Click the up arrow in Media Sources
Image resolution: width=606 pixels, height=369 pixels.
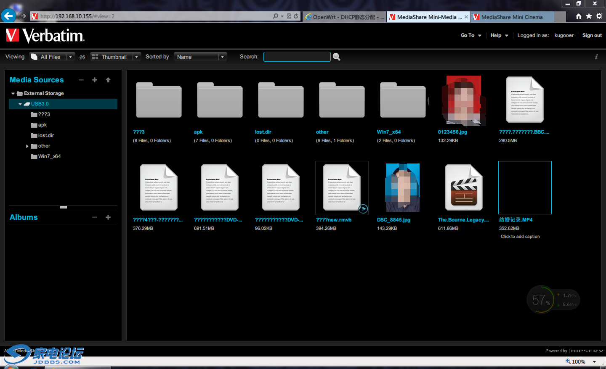(x=108, y=80)
